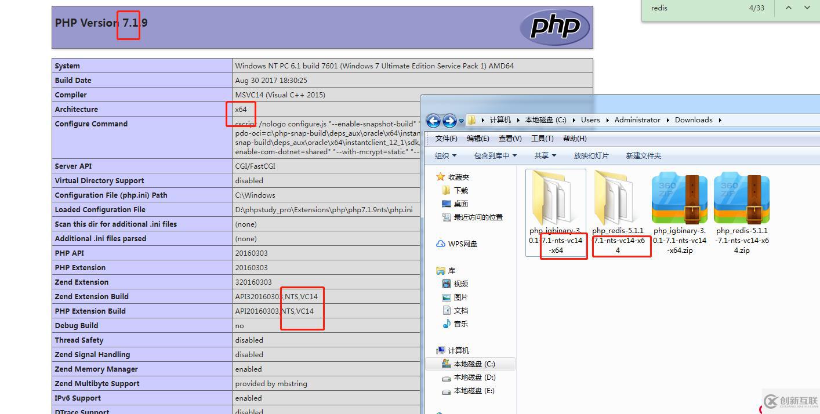Click the php.ini path D:\phpstudy_pro value
Screen dimensions: 820x414
pyautogui.click(x=324, y=209)
